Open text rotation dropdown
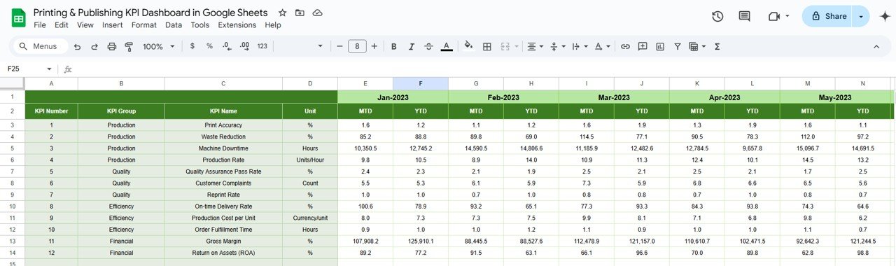Image resolution: width=896 pixels, height=266 pixels. coord(602,46)
